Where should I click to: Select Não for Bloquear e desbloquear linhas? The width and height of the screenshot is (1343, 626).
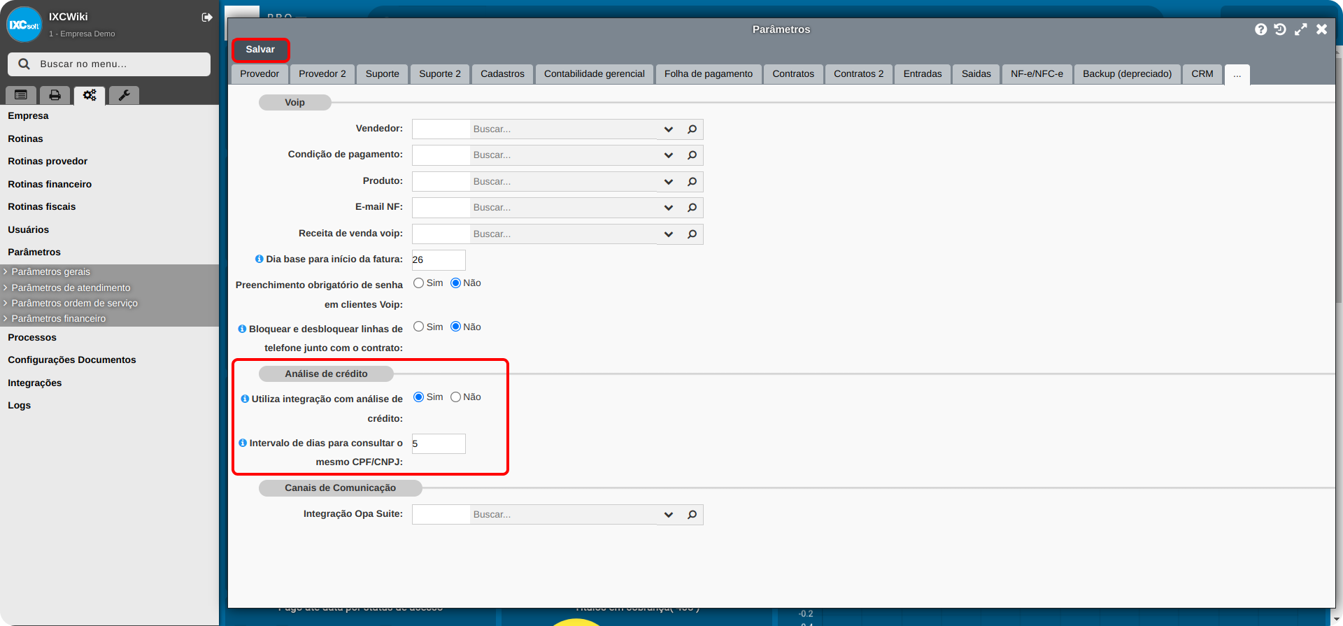tap(455, 327)
